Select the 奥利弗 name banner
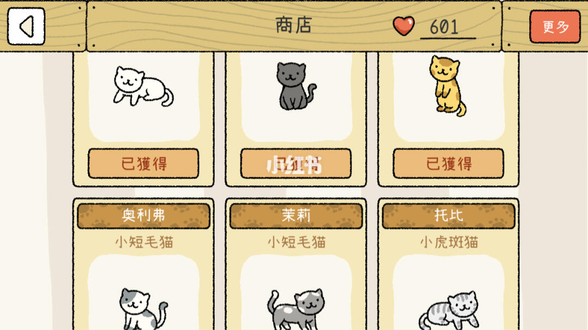This screenshot has width=588, height=330. [144, 216]
